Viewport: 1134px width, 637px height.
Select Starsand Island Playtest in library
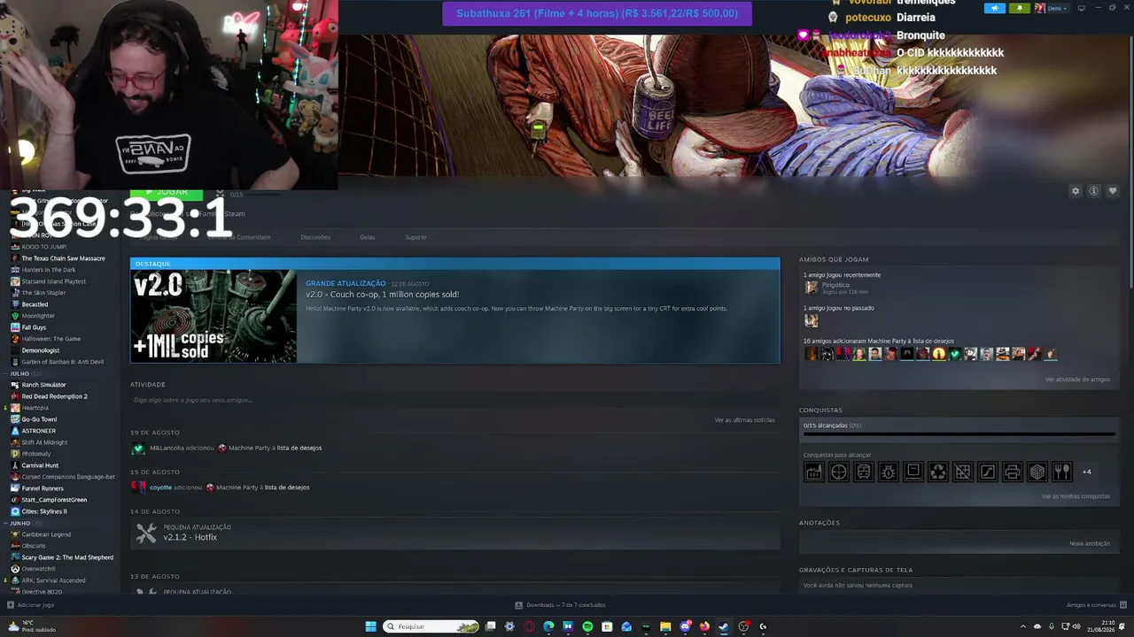coord(54,281)
